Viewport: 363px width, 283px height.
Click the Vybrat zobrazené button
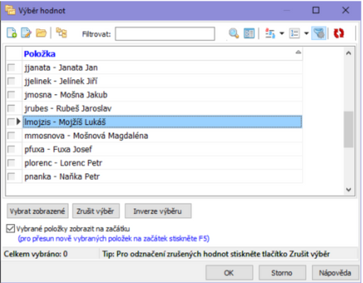click(x=38, y=211)
